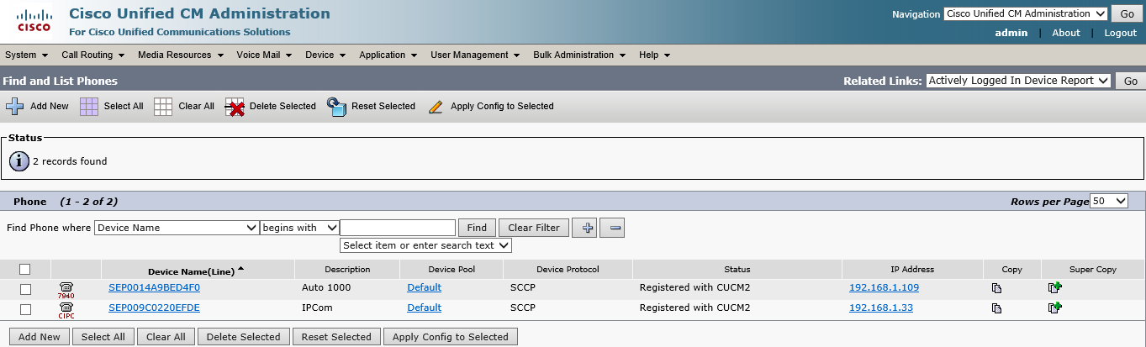Click the phone search text field
Image resolution: width=1146 pixels, height=347 pixels.
398,228
